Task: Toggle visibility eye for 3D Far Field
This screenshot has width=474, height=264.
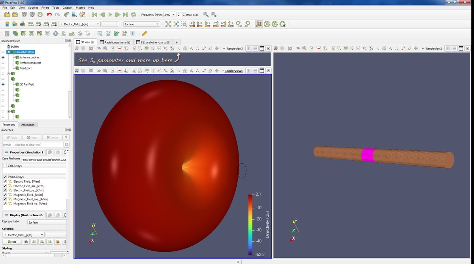Action: [3, 84]
